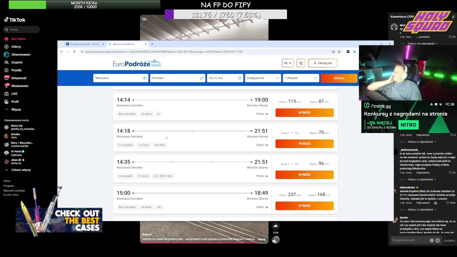This screenshot has width=457, height=257.
Task: Click the share arrow on the TikTok video
Action: [275, 226]
